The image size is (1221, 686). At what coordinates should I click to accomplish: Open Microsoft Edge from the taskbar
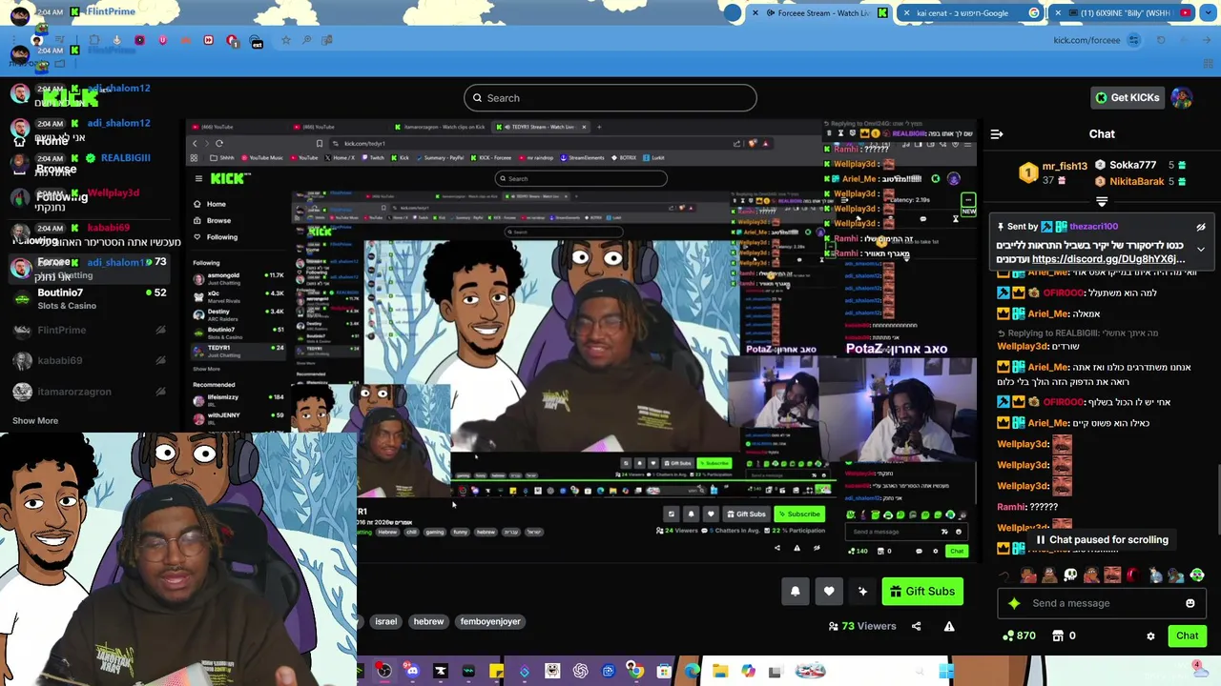coord(692,672)
